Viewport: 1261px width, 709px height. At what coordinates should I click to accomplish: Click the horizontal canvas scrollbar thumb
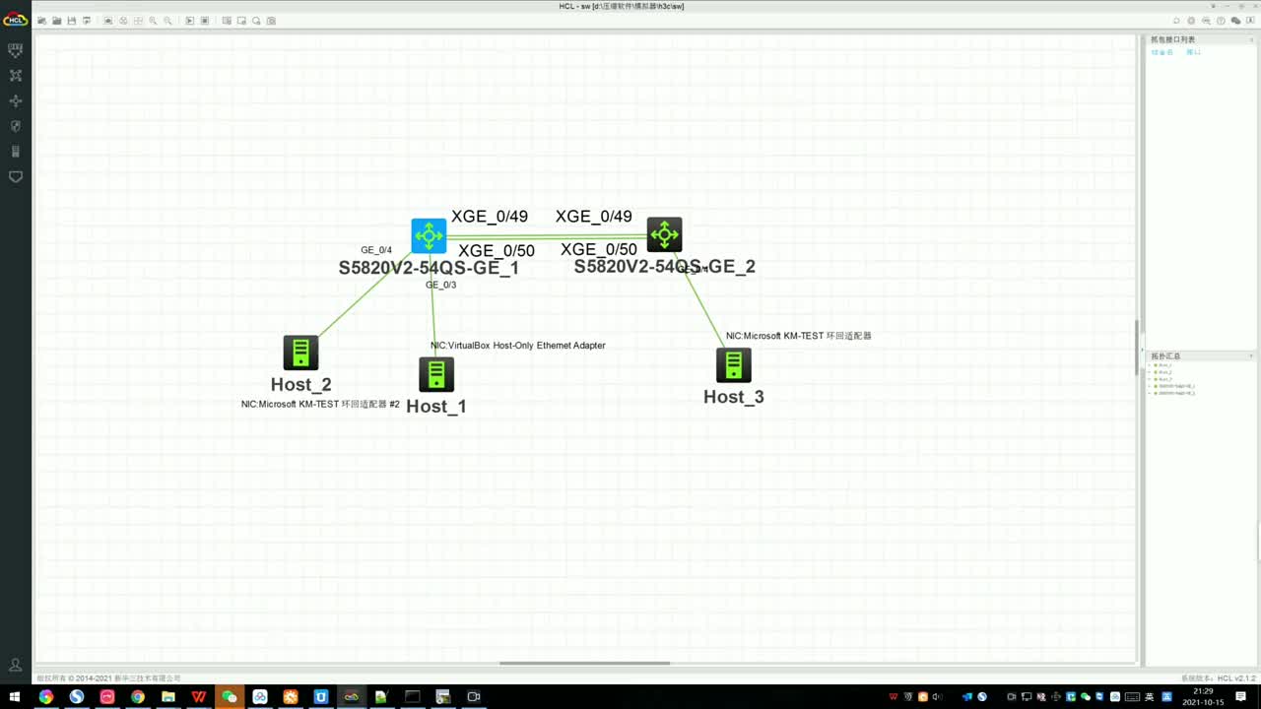pyautogui.click(x=584, y=663)
